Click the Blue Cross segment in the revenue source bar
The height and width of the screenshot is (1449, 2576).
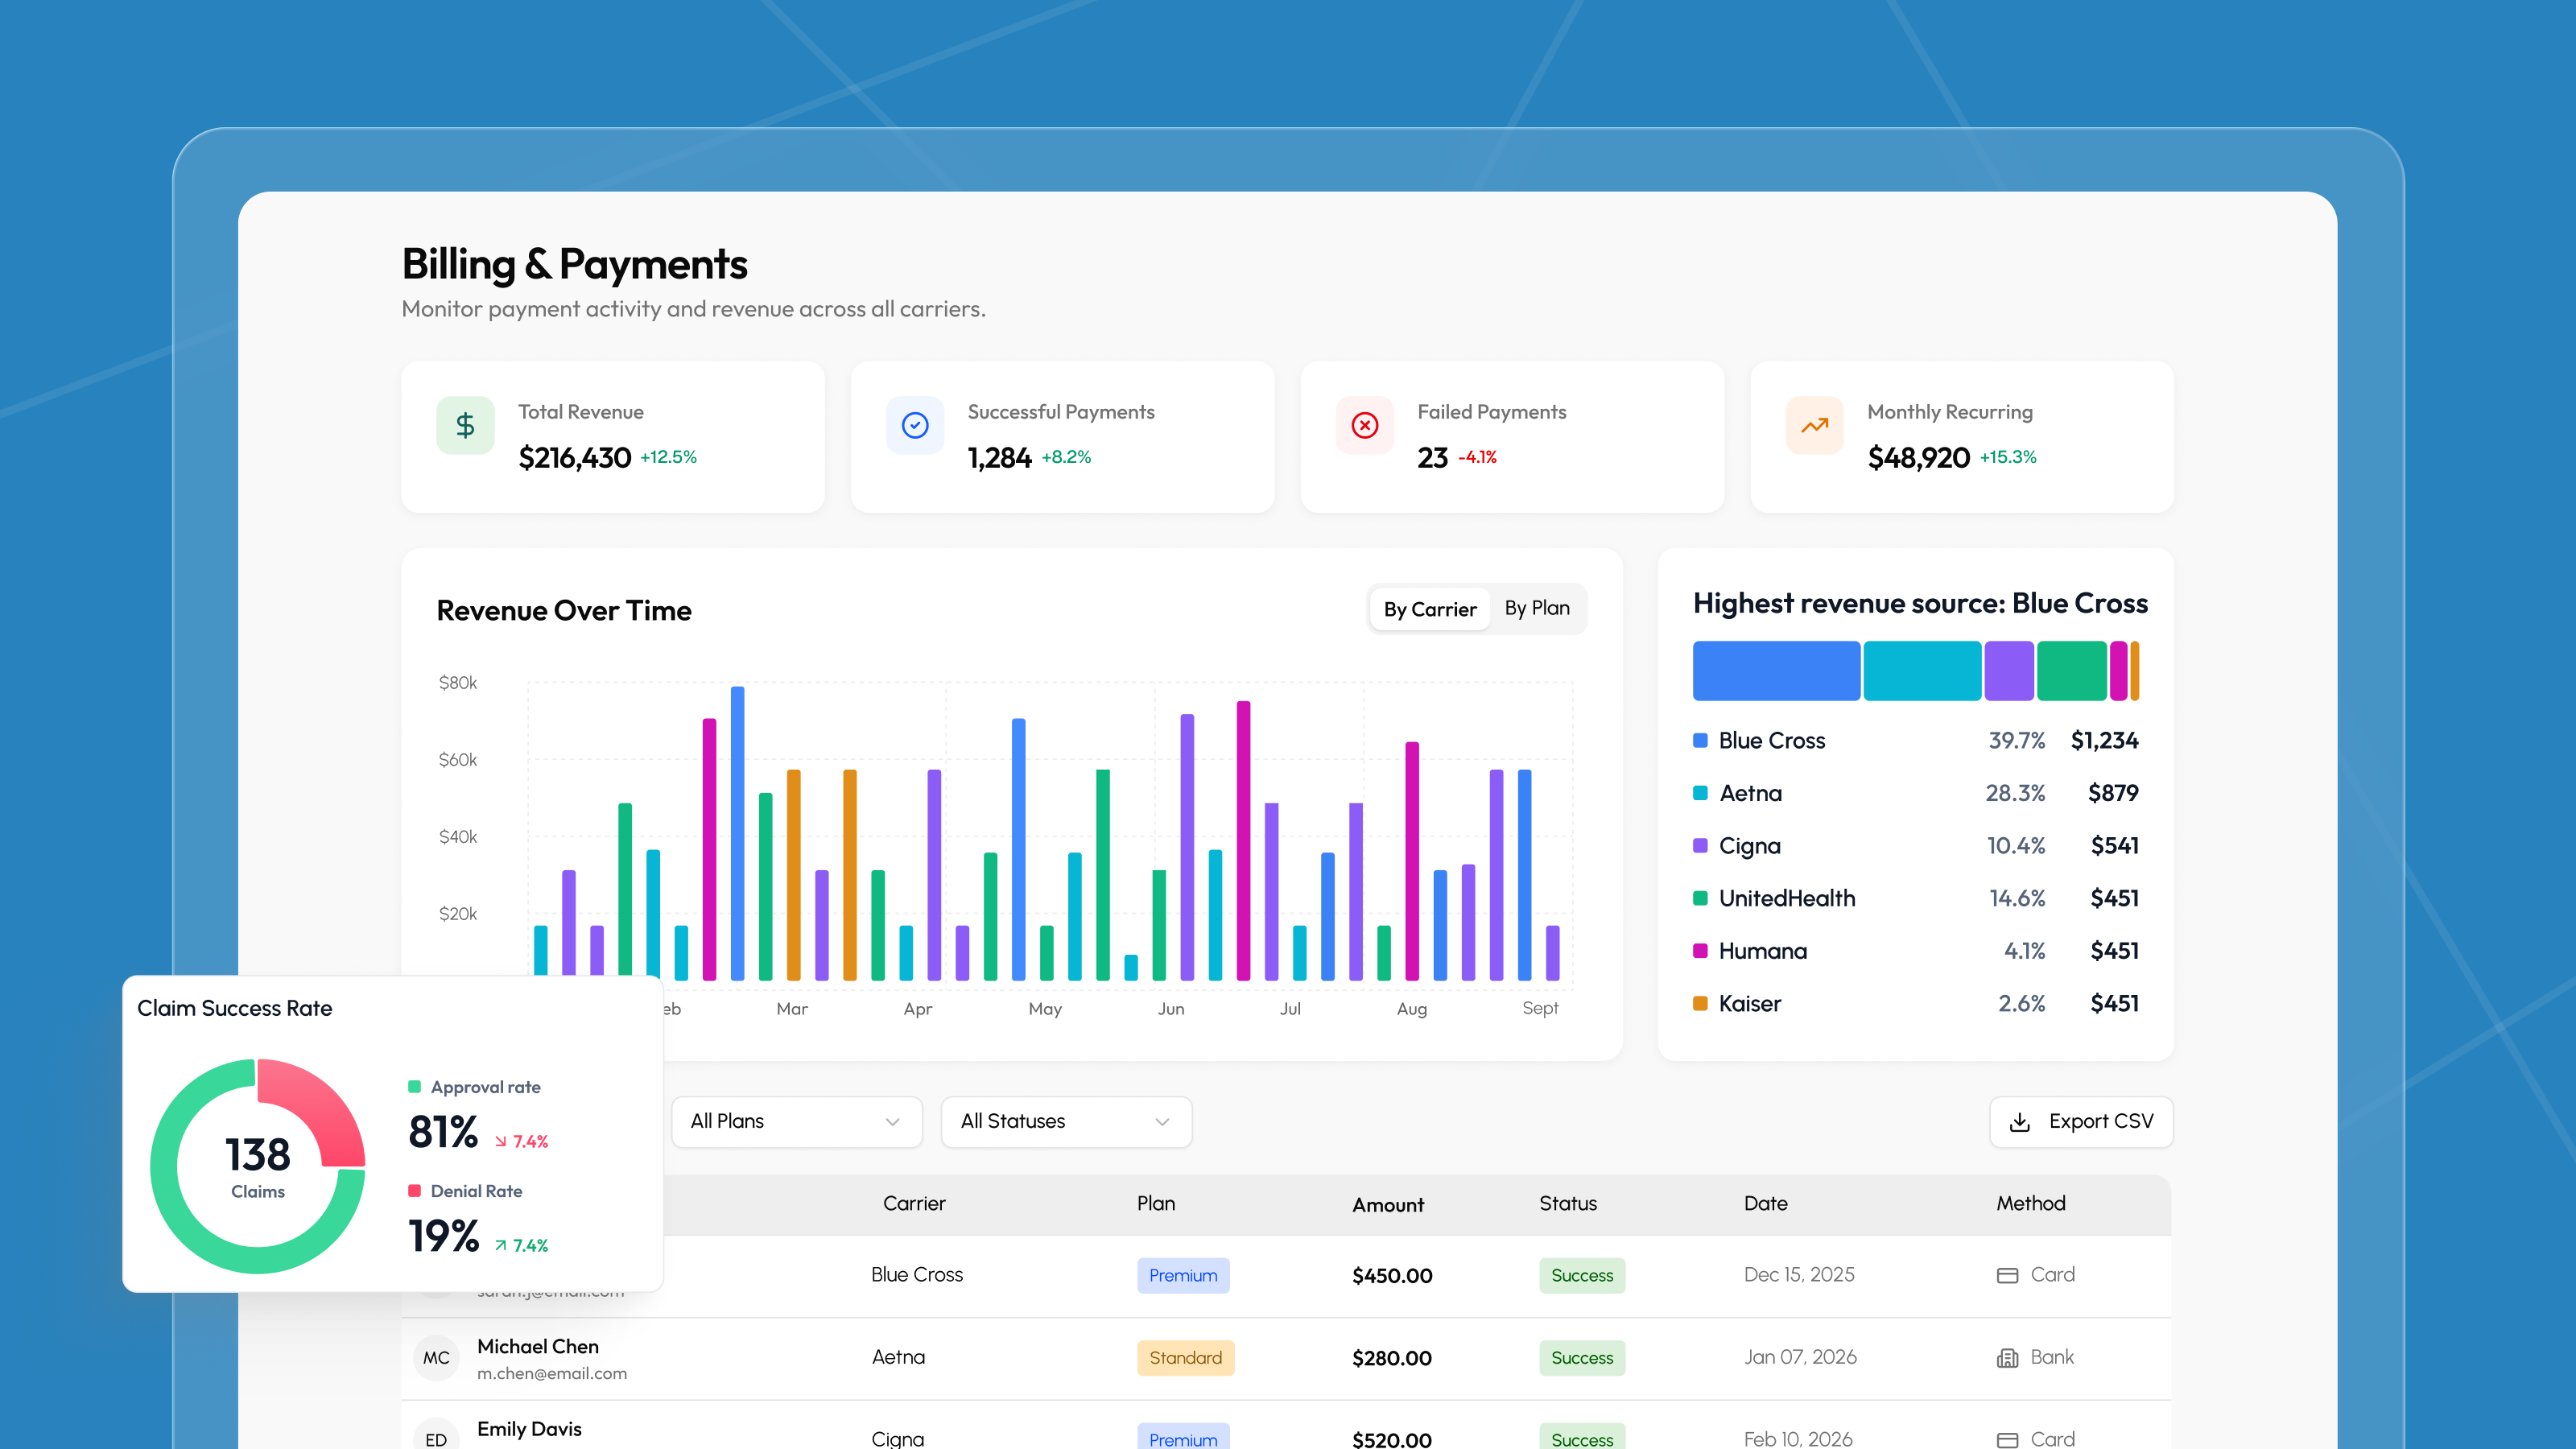pos(1775,670)
